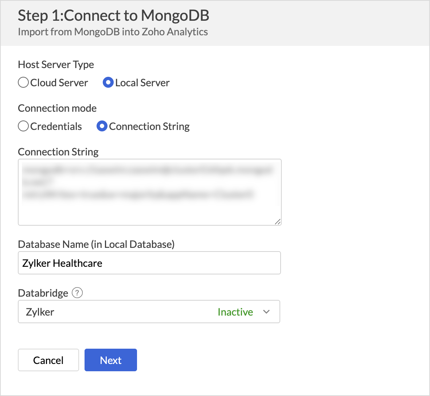
Task: Select the Local Server radio button
Action: pos(108,82)
